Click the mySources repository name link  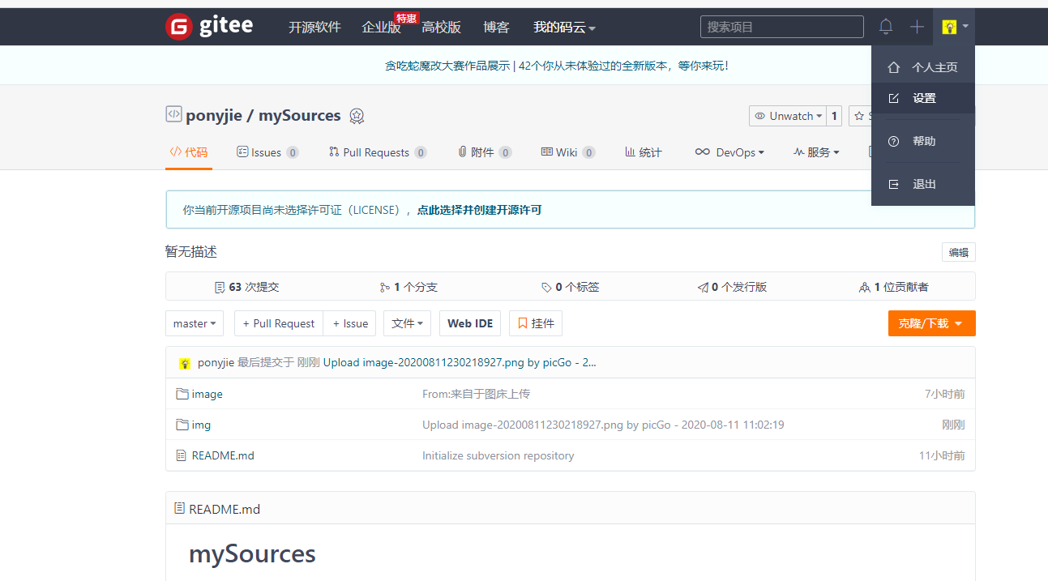[x=300, y=115]
